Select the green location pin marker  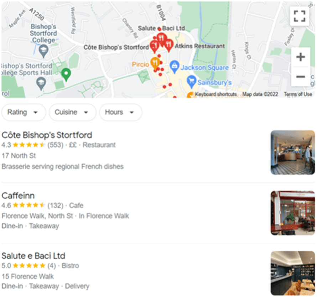click(66, 75)
